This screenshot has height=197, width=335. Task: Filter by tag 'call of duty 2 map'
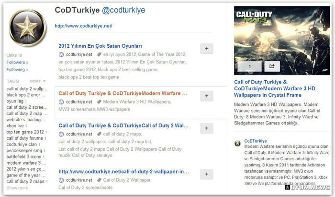[x=27, y=114]
